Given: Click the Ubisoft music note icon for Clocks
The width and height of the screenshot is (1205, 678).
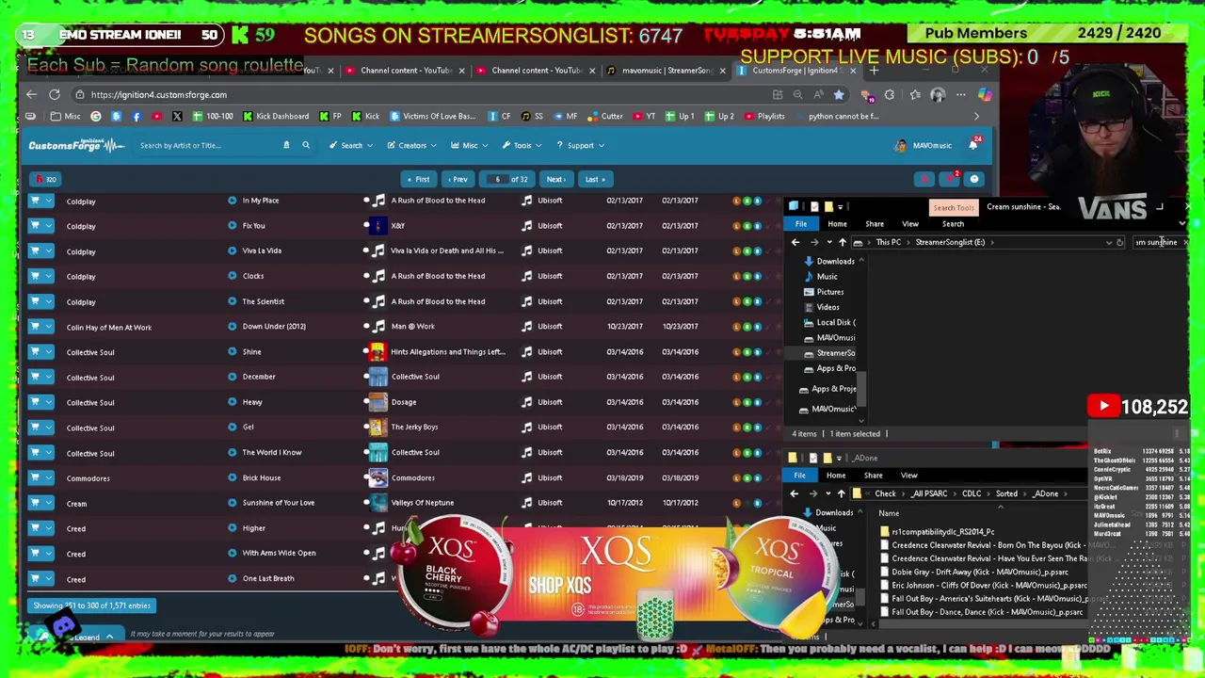Looking at the screenshot, I should click(527, 276).
